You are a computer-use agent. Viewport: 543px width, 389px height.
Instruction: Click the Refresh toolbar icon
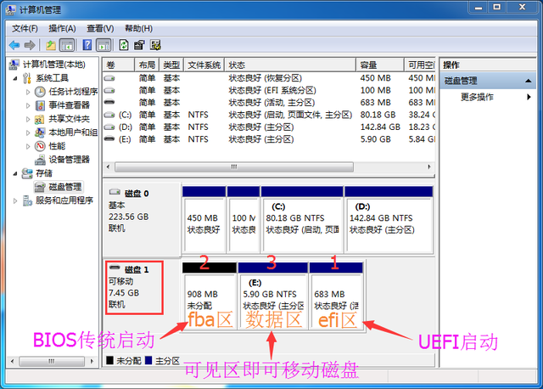click(124, 45)
